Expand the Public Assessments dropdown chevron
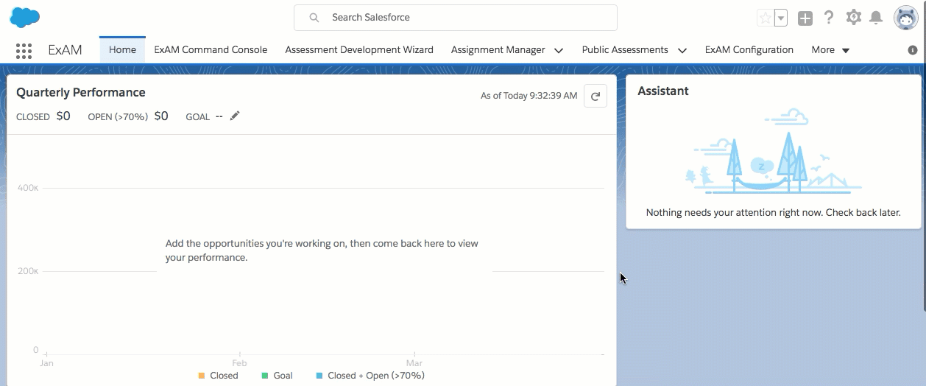Image resolution: width=926 pixels, height=386 pixels. (682, 51)
